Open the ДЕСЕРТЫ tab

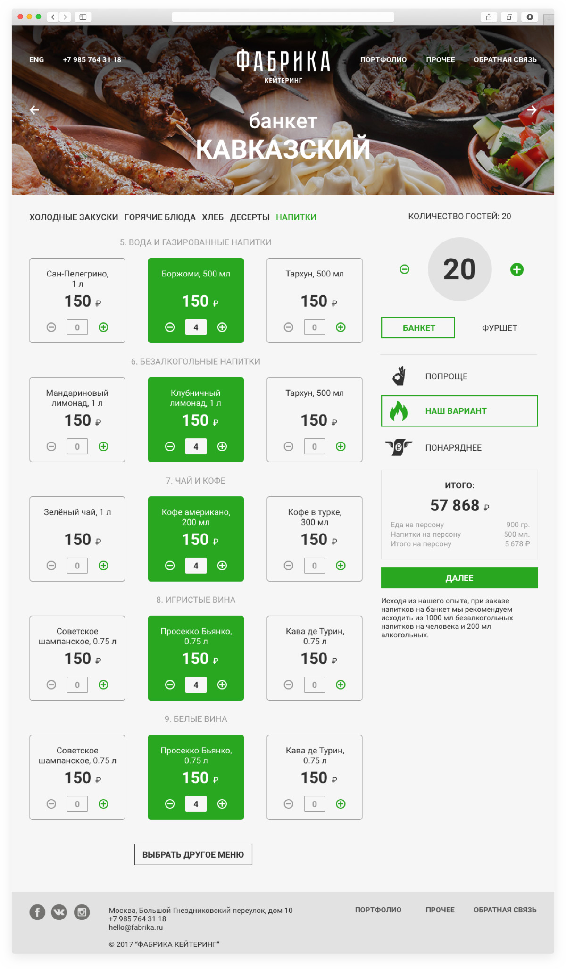250,217
